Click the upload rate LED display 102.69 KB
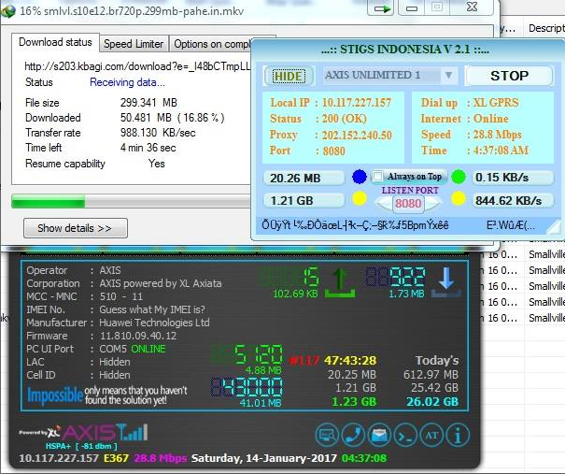Screen dimensions: 565x474 coord(290,283)
